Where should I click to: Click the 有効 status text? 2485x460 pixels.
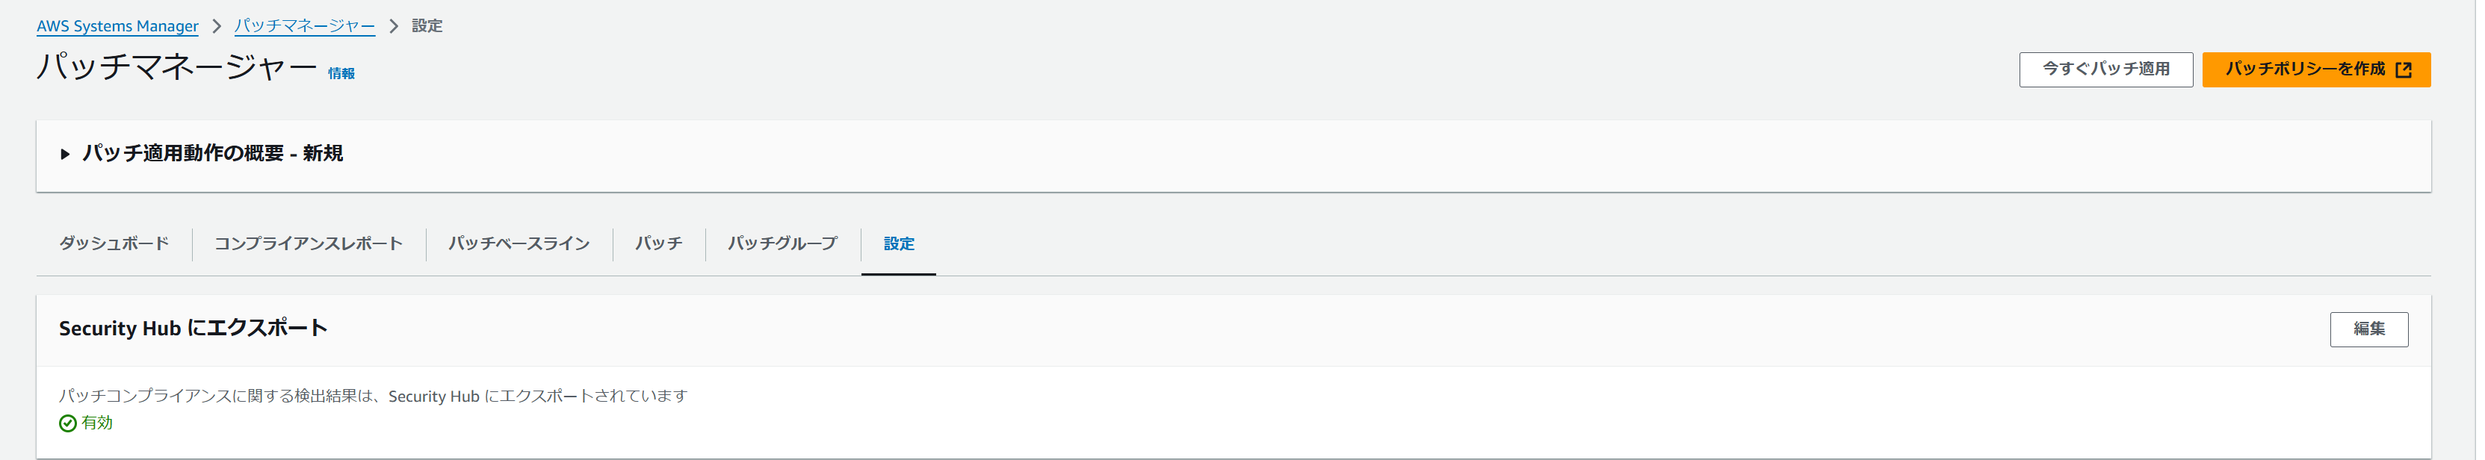pos(96,423)
